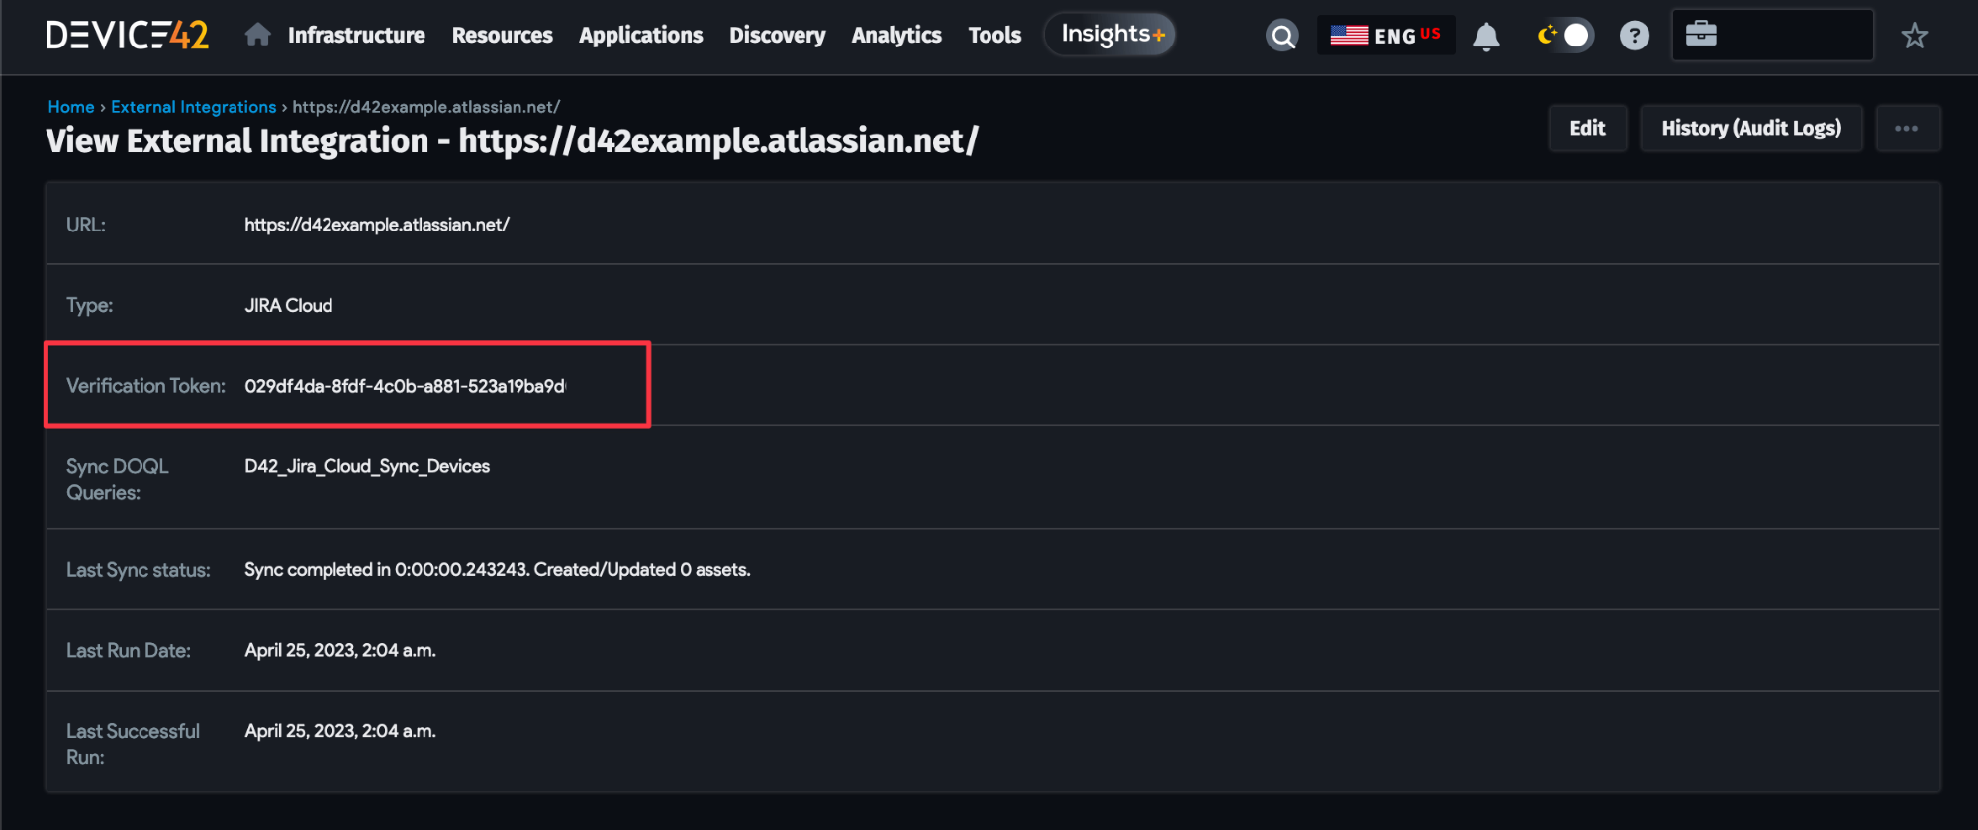Go to the home icon in navbar
The height and width of the screenshot is (830, 1978).
pos(257,36)
